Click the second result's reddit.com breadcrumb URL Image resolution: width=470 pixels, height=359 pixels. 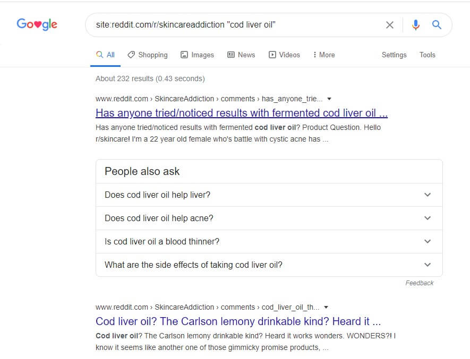click(x=208, y=307)
